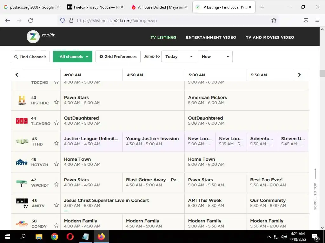Open Firefox application menu
325x243 pixels.
point(317,20)
